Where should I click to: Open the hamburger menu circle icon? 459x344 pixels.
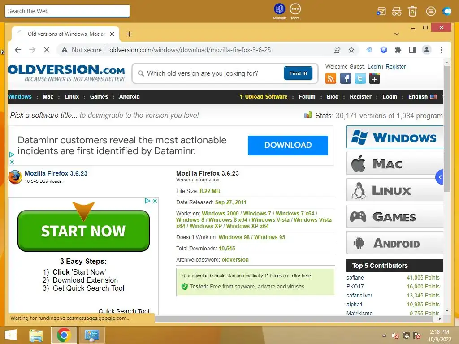pyautogui.click(x=431, y=11)
